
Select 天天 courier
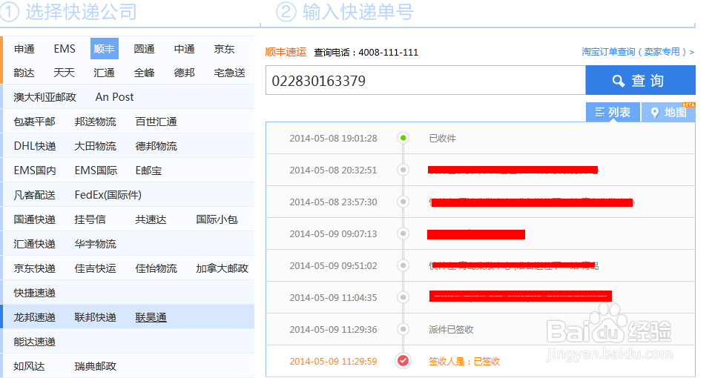[x=64, y=73]
